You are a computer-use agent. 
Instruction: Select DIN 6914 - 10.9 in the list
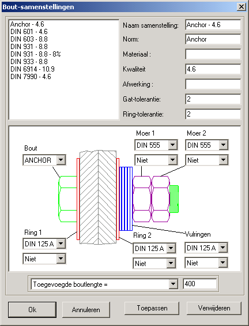click(32, 69)
